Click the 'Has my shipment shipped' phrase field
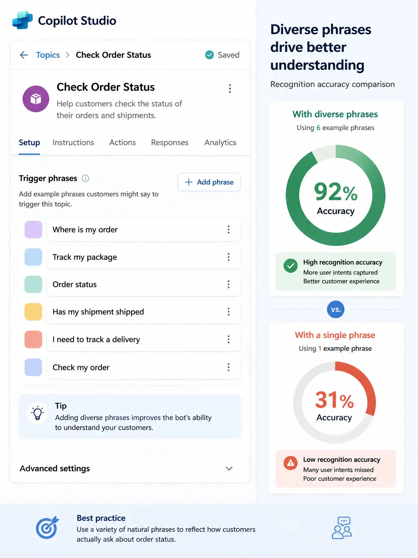418x558 pixels. pos(143,312)
